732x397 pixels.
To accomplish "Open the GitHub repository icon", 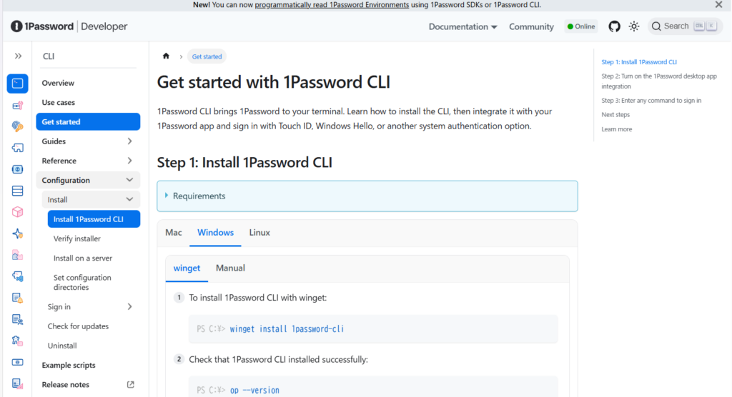I will (x=614, y=26).
